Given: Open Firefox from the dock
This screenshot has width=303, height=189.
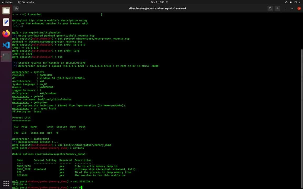Looking at the screenshot, I should (6, 34).
